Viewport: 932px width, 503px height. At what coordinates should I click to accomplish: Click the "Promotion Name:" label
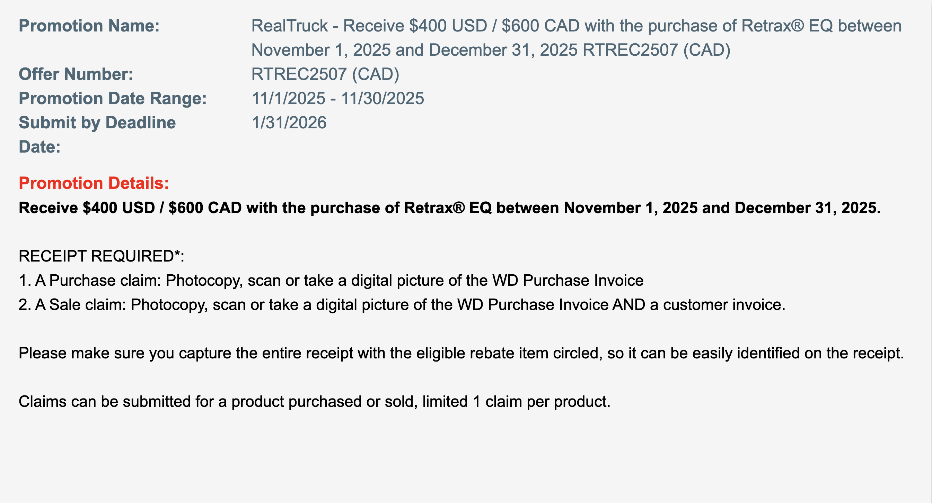click(89, 26)
